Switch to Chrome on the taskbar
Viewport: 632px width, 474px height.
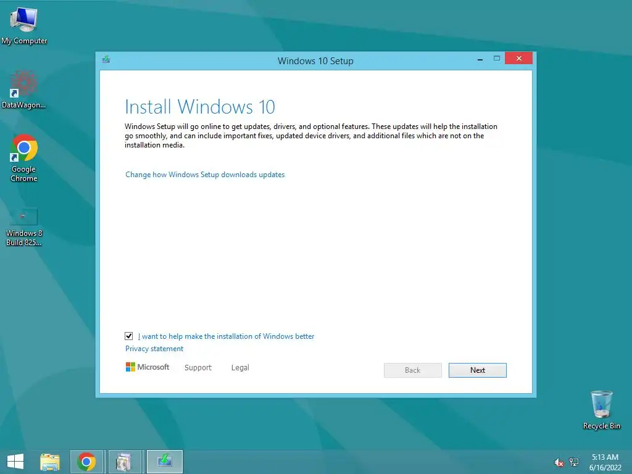tap(86, 462)
